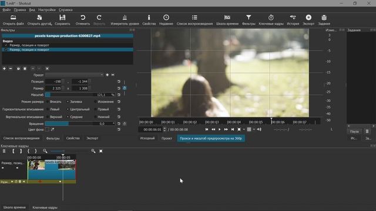
Task: Open the Пресет dropdown
Action: (x=75, y=75)
